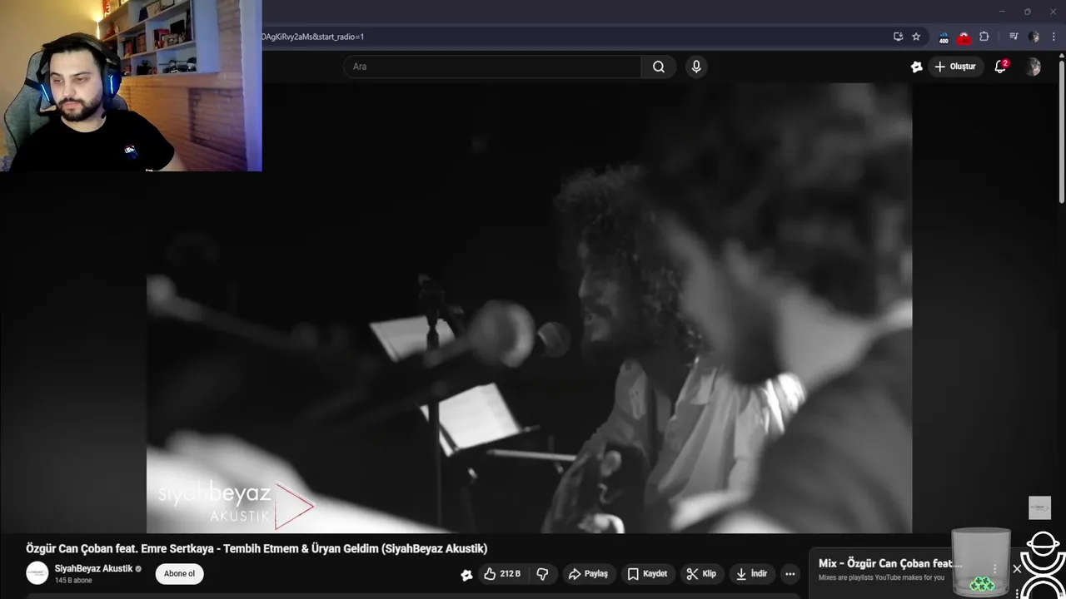1066x599 pixels.
Task: Save video with Kaydet button
Action: click(647, 574)
